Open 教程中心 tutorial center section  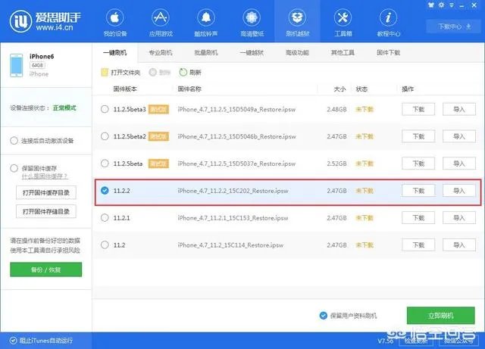[x=389, y=23]
